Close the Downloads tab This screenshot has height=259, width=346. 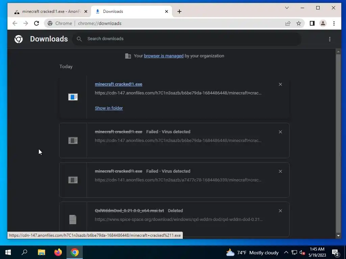coord(167,11)
